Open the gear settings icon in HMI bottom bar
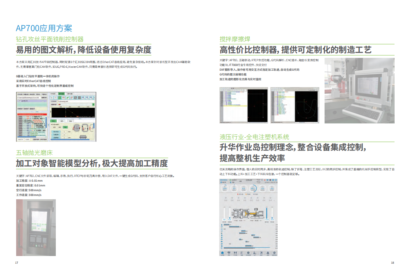Viewport: 409px width, 278px height. pos(248,253)
